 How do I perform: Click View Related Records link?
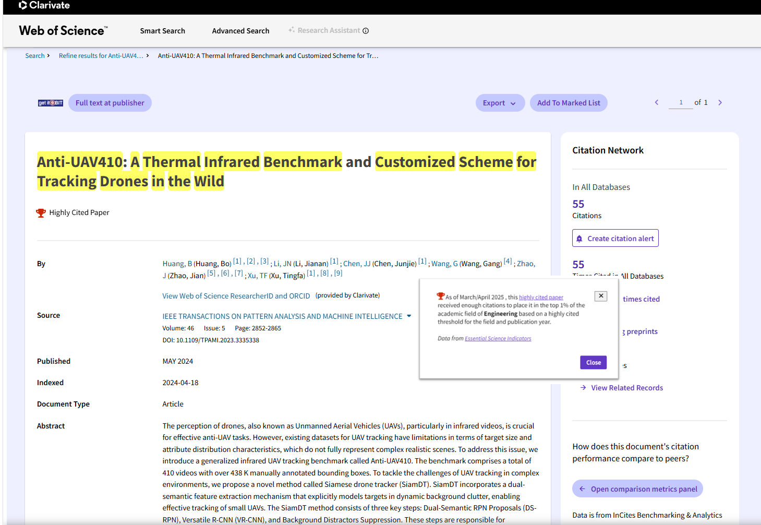coord(626,388)
